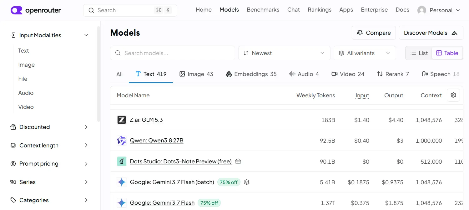Click the Categories tag icon
Image resolution: width=469 pixels, height=210 pixels.
click(x=13, y=200)
